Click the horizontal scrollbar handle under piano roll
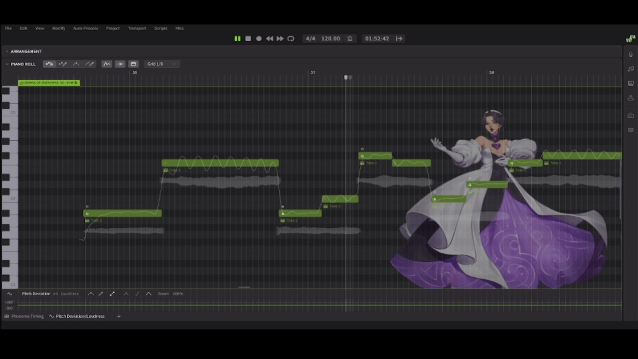638x359 pixels. coord(244,287)
